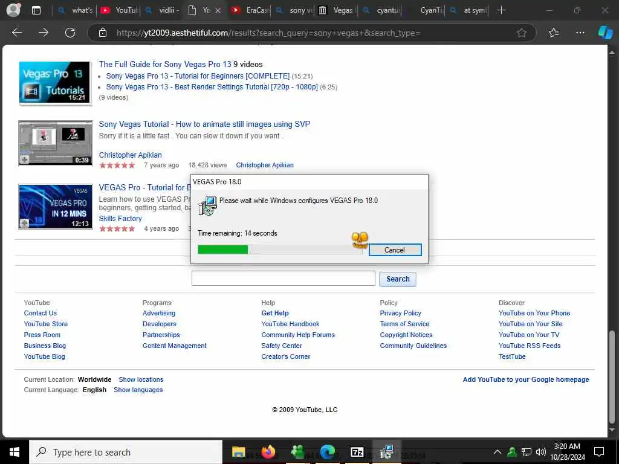
Task: Add this page to favorites star
Action: coord(522,33)
